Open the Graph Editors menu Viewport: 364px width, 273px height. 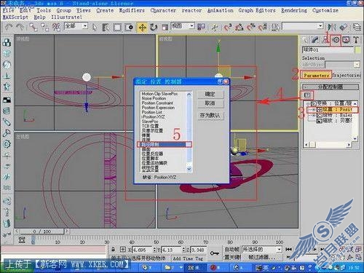tap(257, 10)
